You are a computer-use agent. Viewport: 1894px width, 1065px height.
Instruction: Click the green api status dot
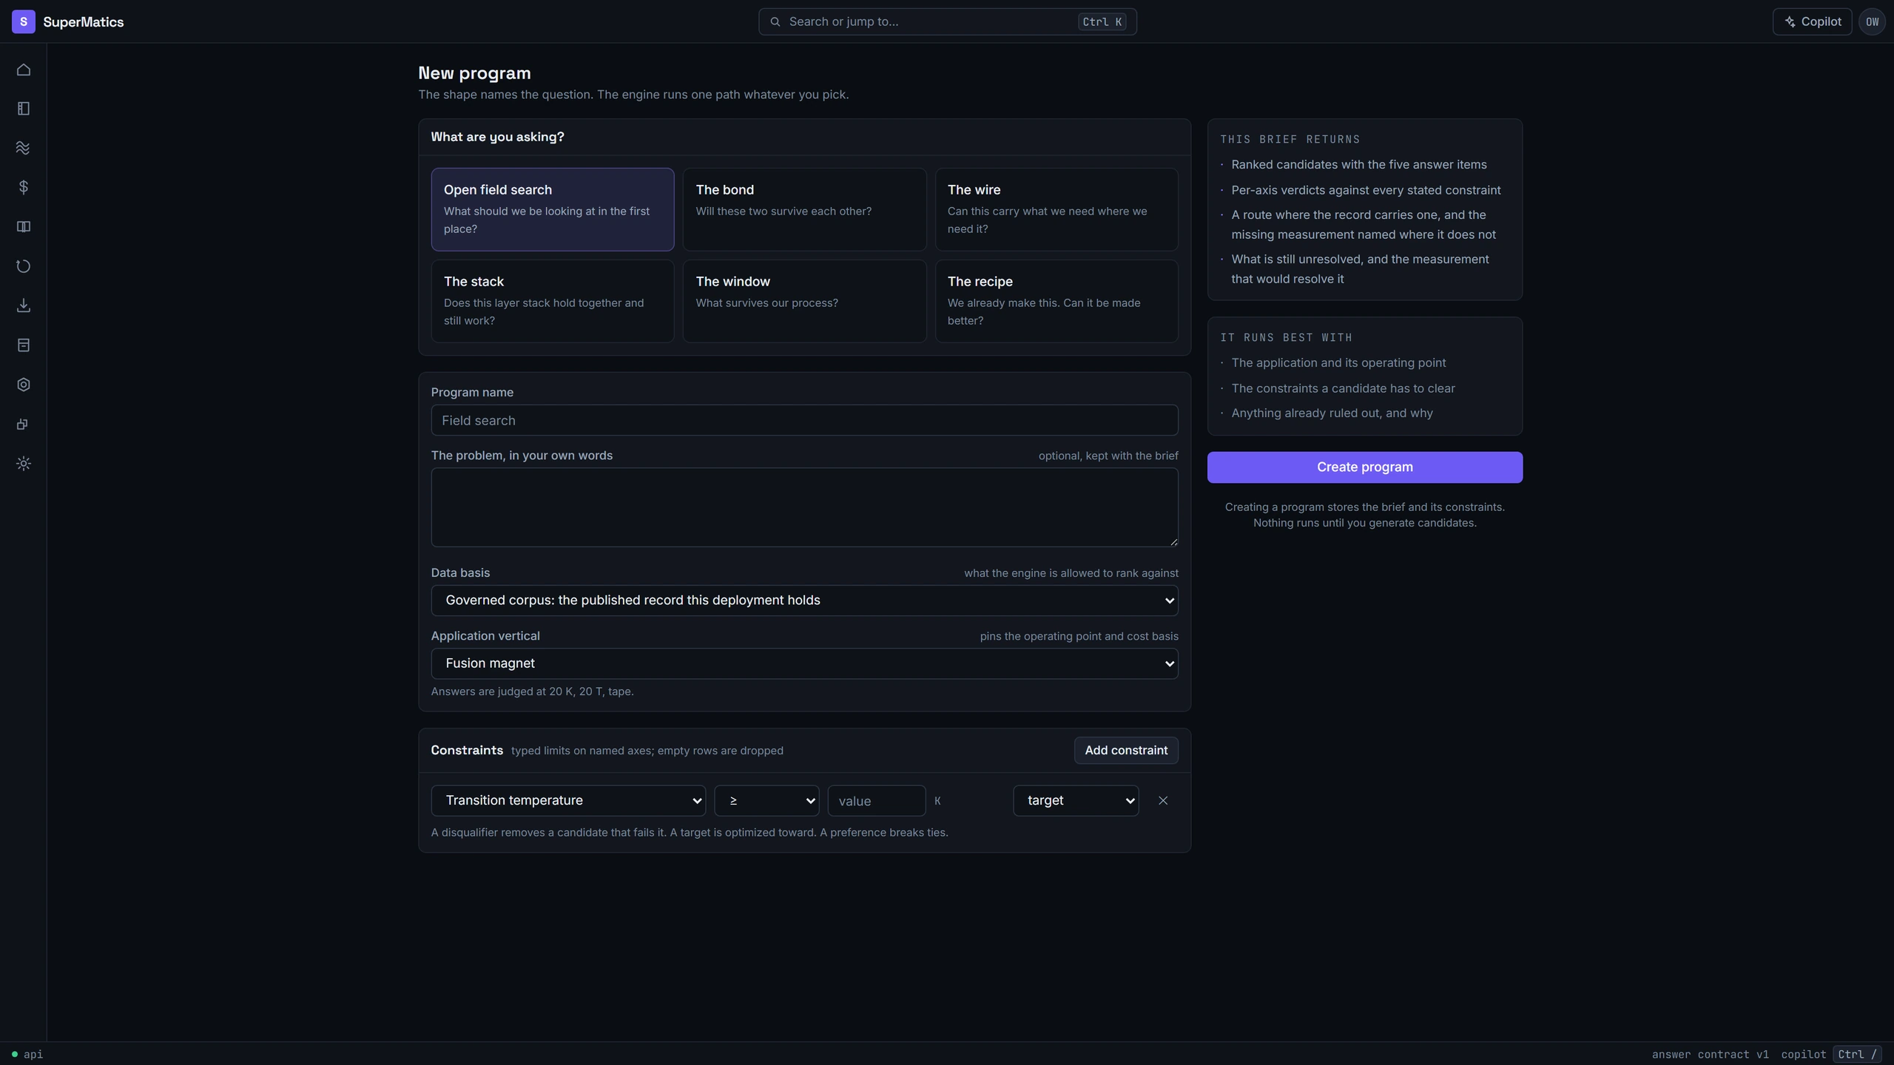(x=14, y=1054)
